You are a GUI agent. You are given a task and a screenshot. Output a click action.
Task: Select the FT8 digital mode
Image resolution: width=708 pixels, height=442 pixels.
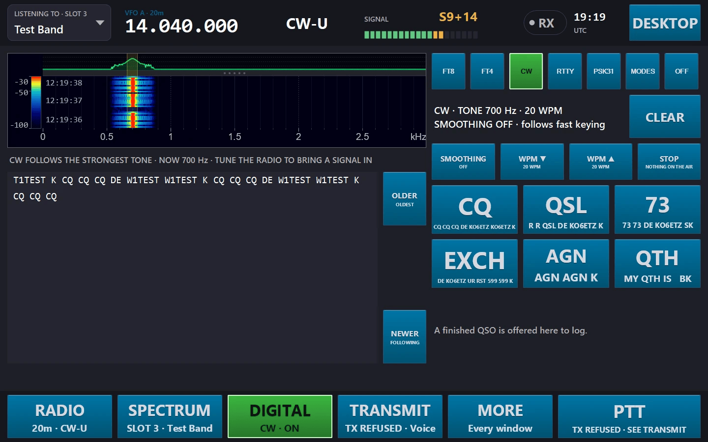[448, 71]
